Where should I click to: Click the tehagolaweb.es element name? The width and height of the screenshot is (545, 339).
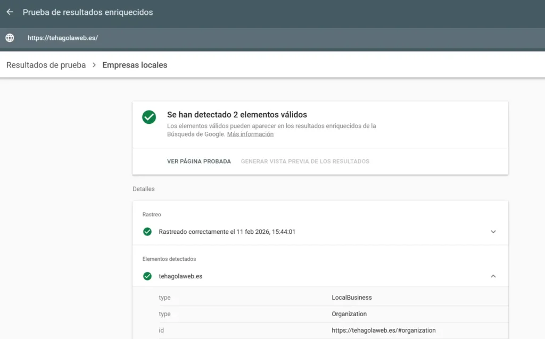(x=180, y=276)
